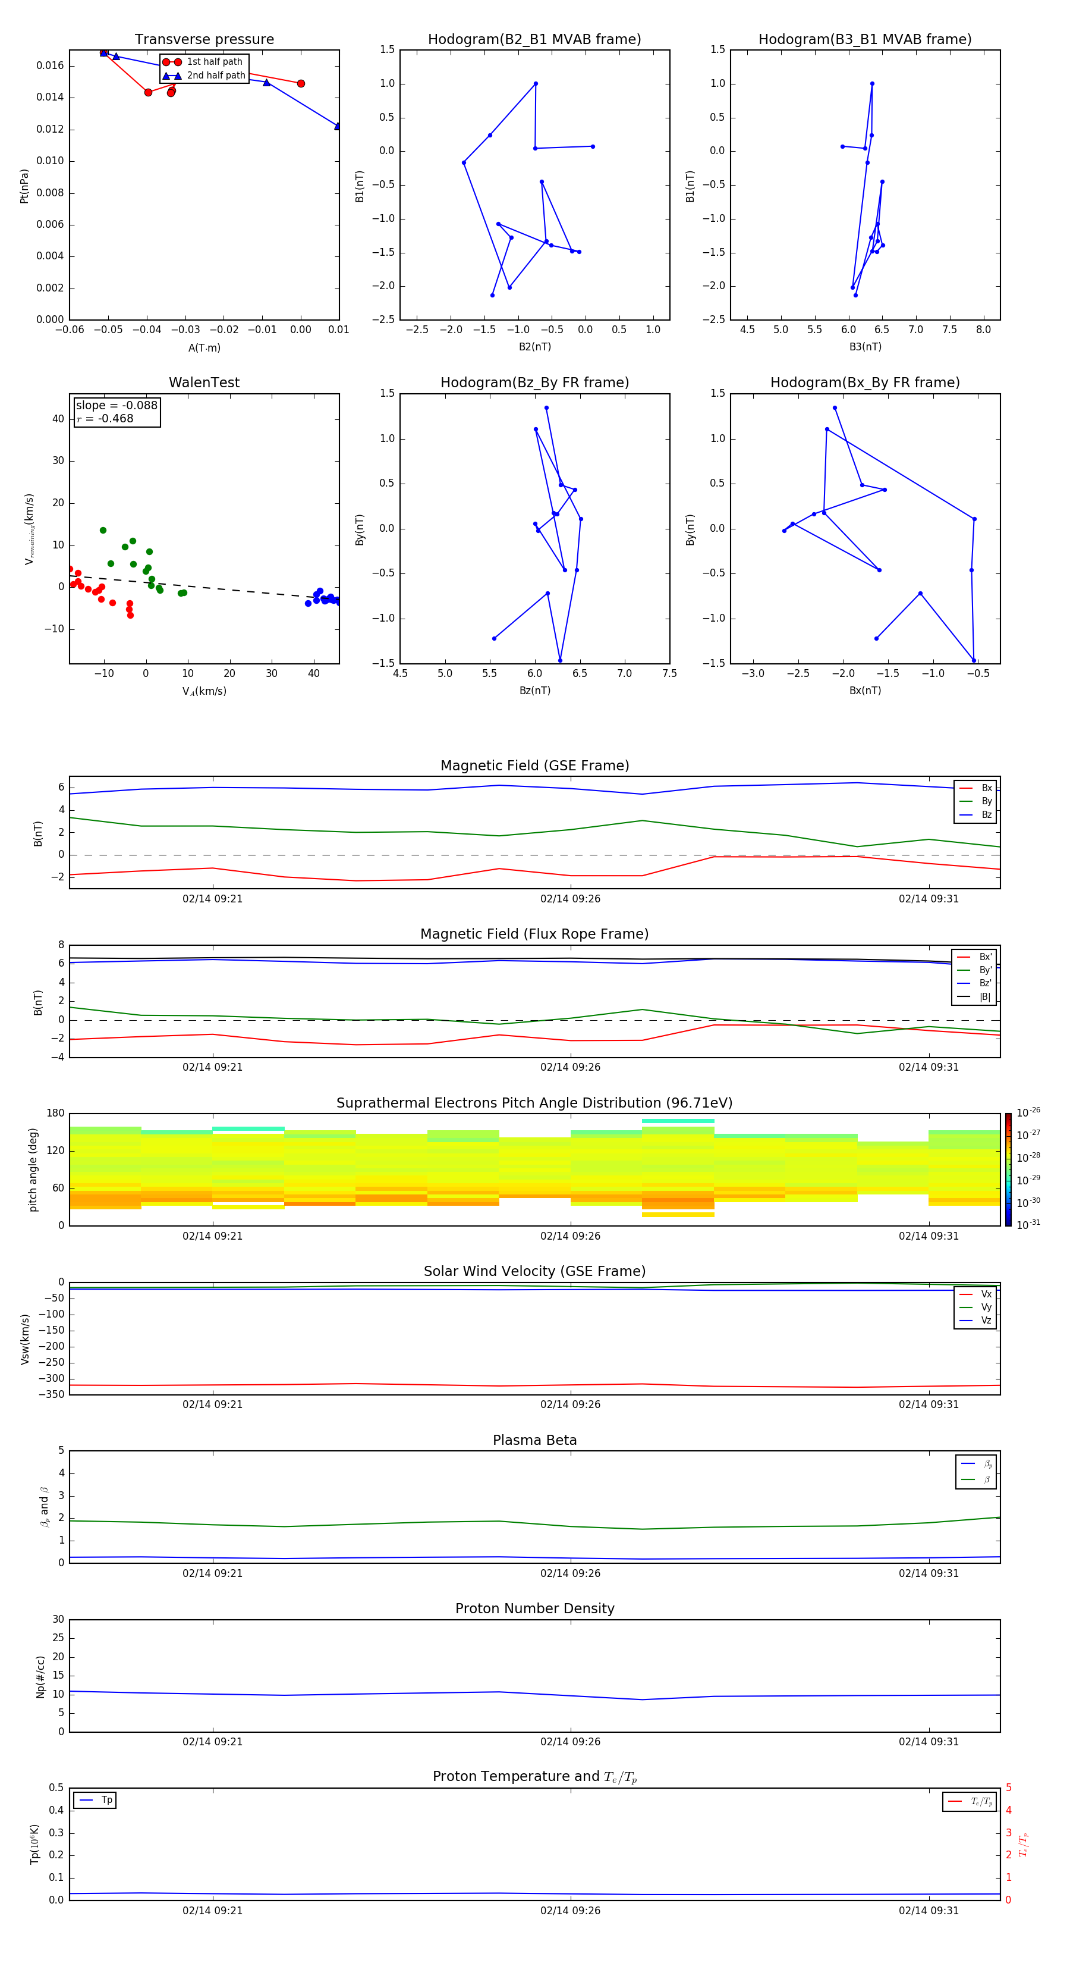Click the 'Pt(nPa)' y-axis label
The height and width of the screenshot is (1963, 1070).
pos(24,186)
